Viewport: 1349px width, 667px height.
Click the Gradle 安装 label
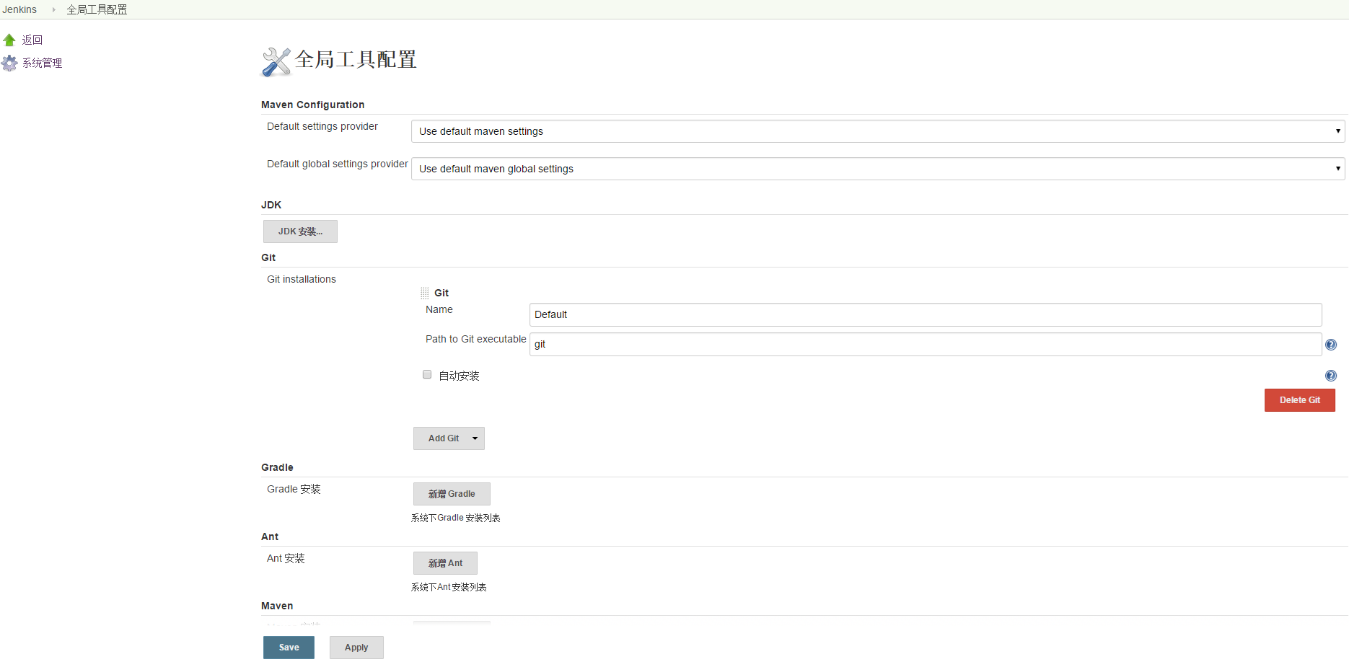pos(294,489)
